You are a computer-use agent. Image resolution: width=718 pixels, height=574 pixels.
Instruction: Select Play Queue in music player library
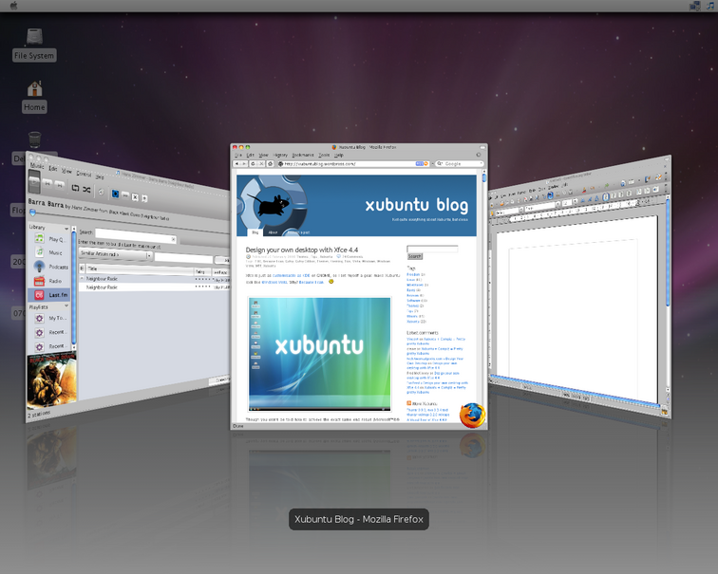[x=50, y=239]
